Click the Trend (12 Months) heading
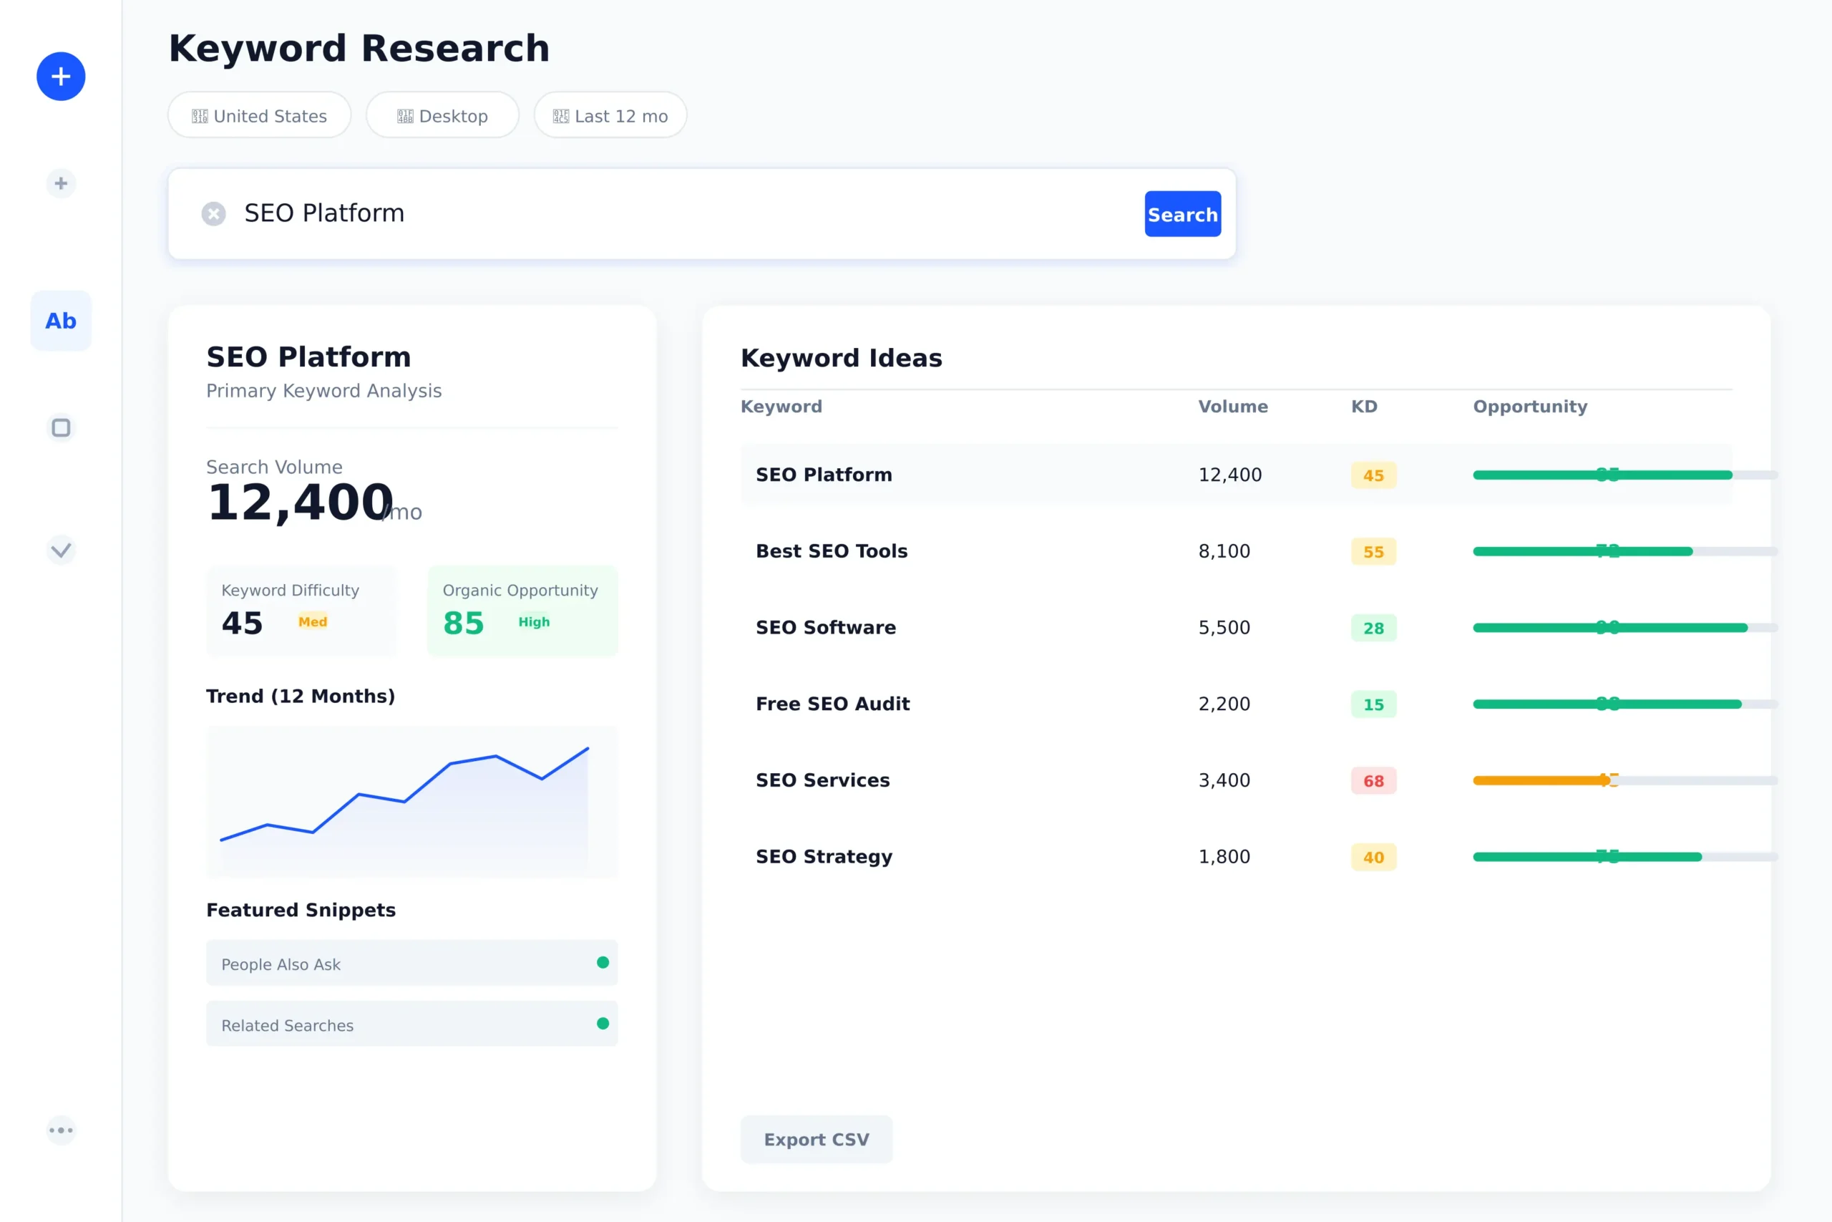1832x1222 pixels. (x=301, y=696)
